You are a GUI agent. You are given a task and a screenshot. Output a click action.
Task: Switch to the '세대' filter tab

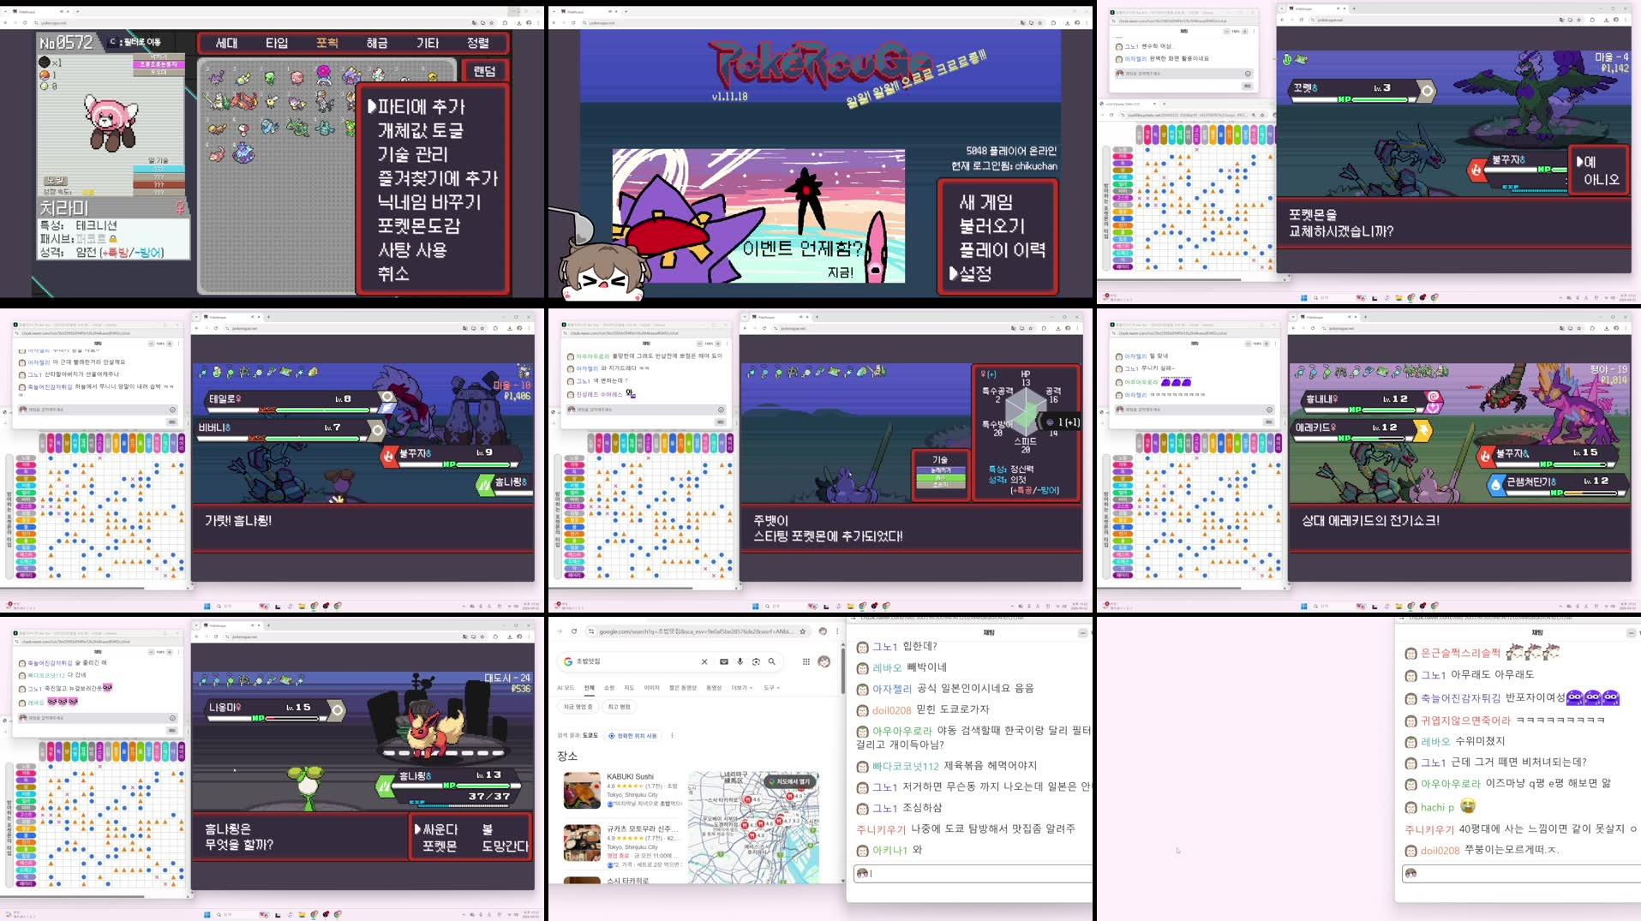point(226,43)
